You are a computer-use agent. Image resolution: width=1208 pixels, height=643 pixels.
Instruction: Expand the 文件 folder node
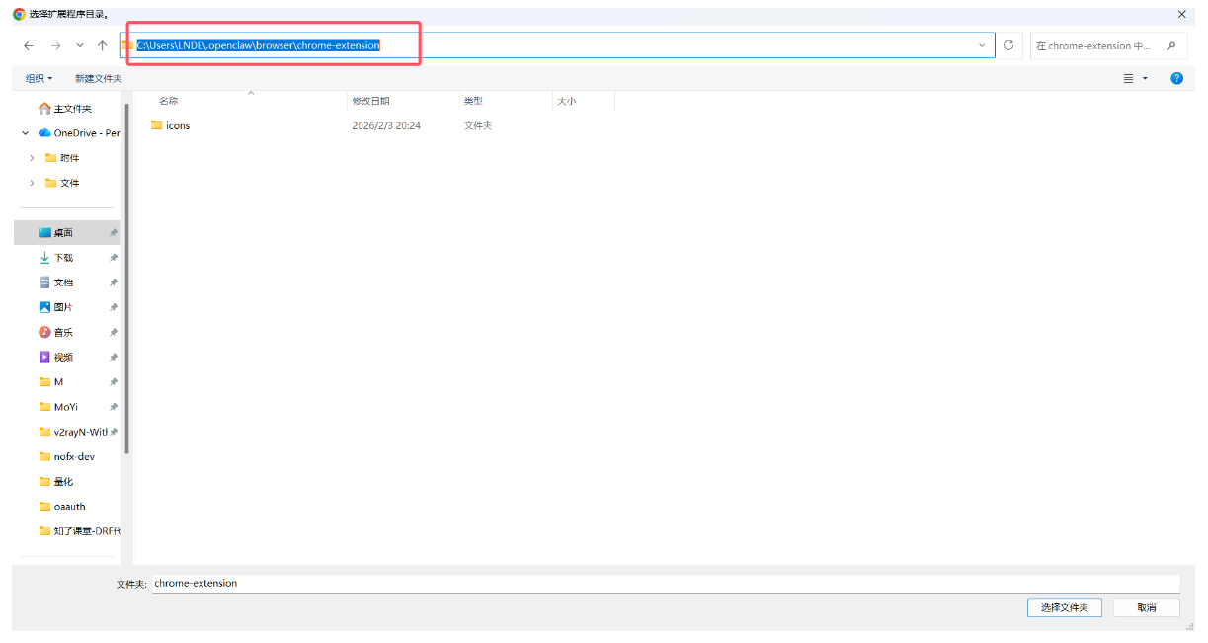point(32,183)
